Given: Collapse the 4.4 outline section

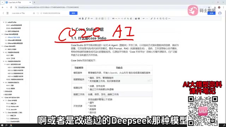Looking at the screenshot, I should point(4,83).
